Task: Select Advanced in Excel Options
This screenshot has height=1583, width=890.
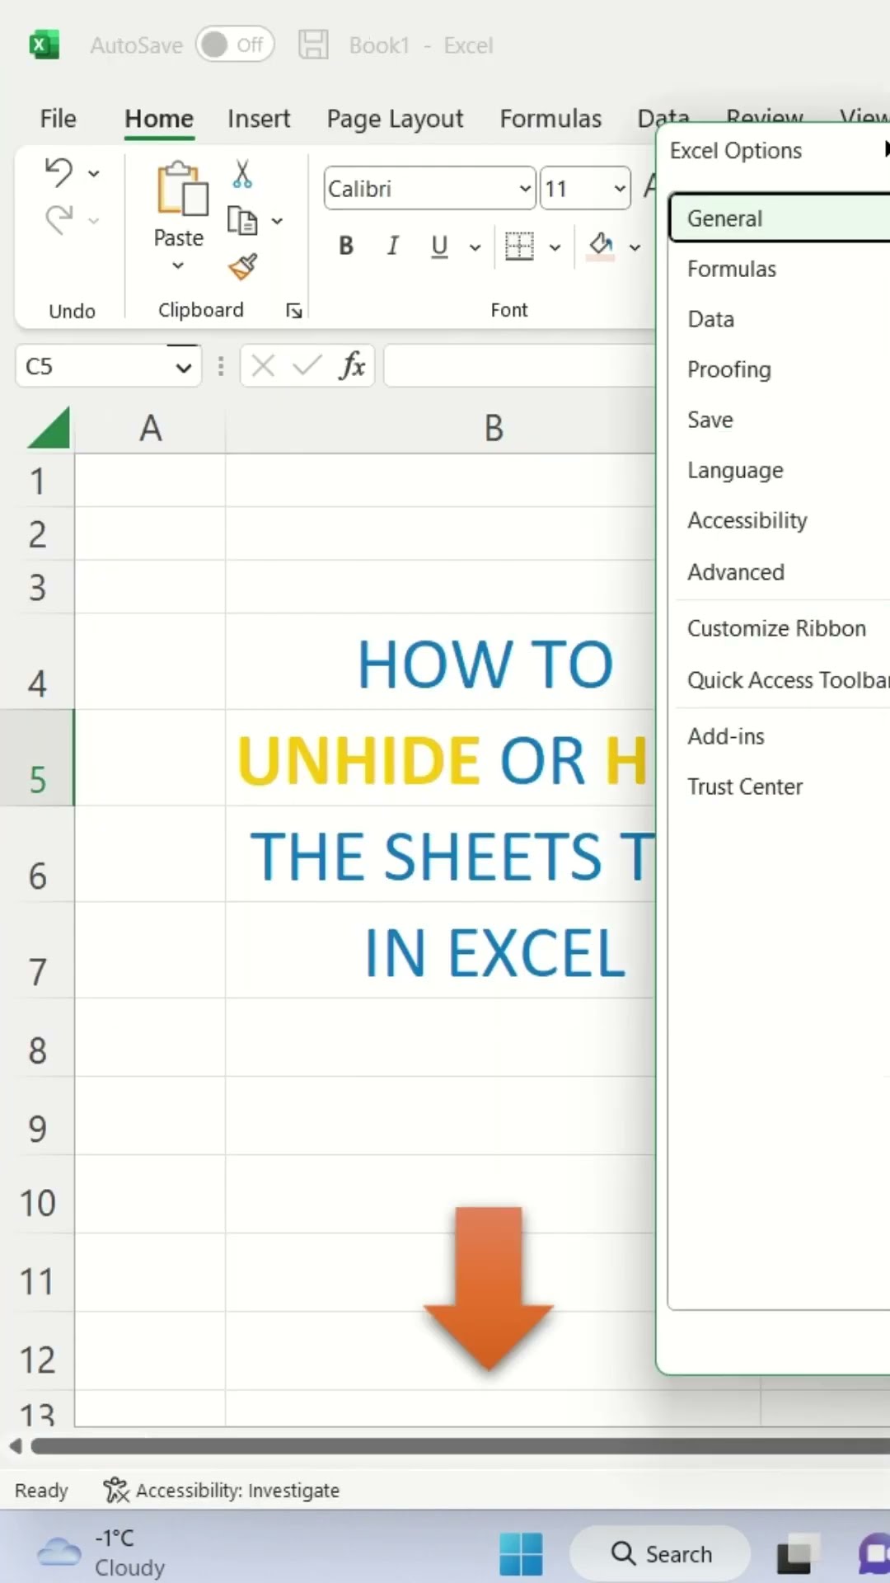Action: coord(736,572)
